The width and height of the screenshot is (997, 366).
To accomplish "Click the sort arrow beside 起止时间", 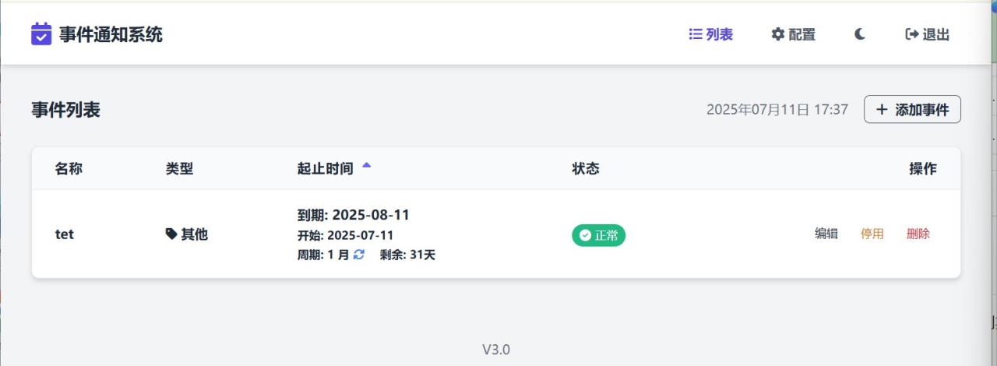I will (x=367, y=166).
